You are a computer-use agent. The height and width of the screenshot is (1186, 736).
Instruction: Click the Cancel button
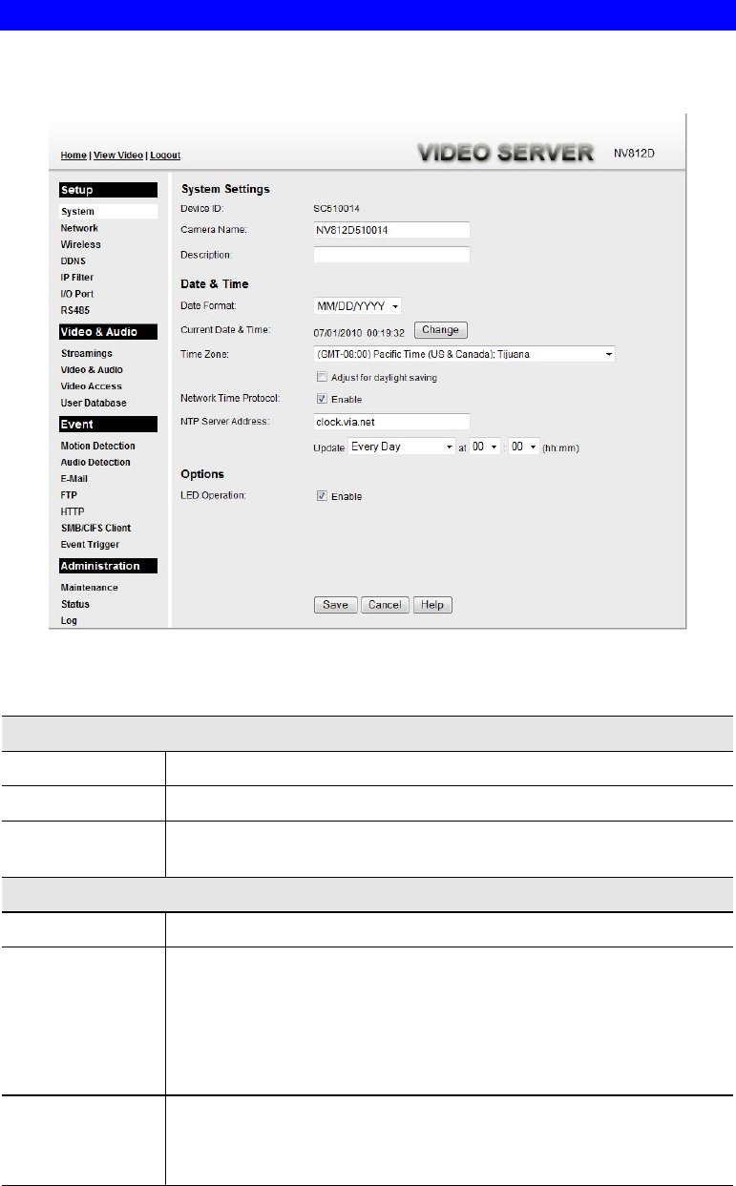(x=386, y=605)
